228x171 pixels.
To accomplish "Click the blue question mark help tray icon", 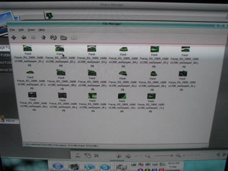I will point(155,170).
